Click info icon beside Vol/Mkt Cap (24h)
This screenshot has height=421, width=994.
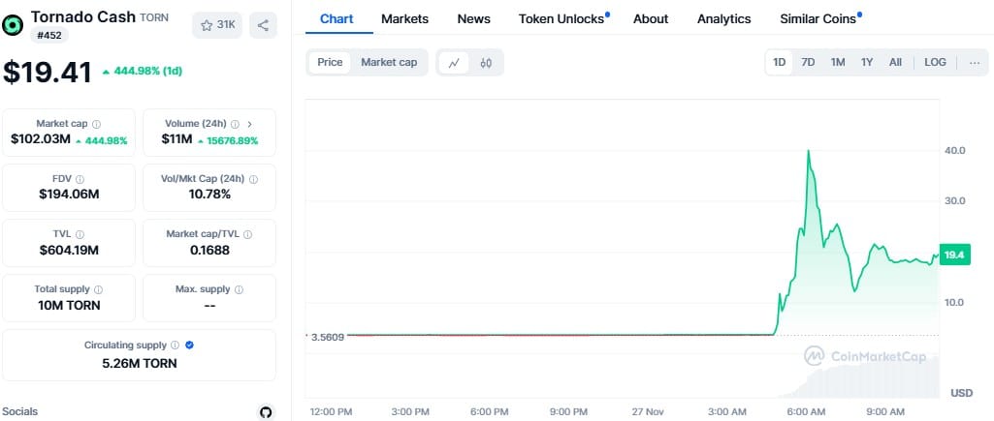(253, 179)
